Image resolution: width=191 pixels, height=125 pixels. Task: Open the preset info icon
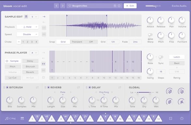tap(119, 6)
